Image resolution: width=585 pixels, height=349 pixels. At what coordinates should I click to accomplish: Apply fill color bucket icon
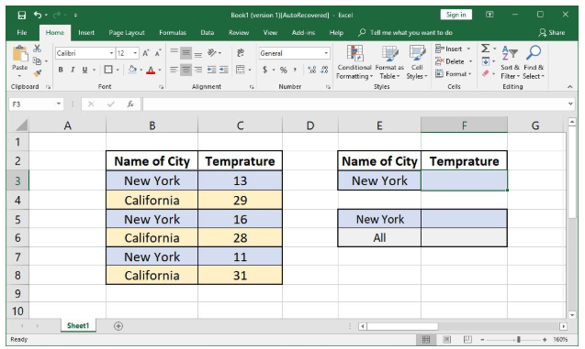coord(132,70)
